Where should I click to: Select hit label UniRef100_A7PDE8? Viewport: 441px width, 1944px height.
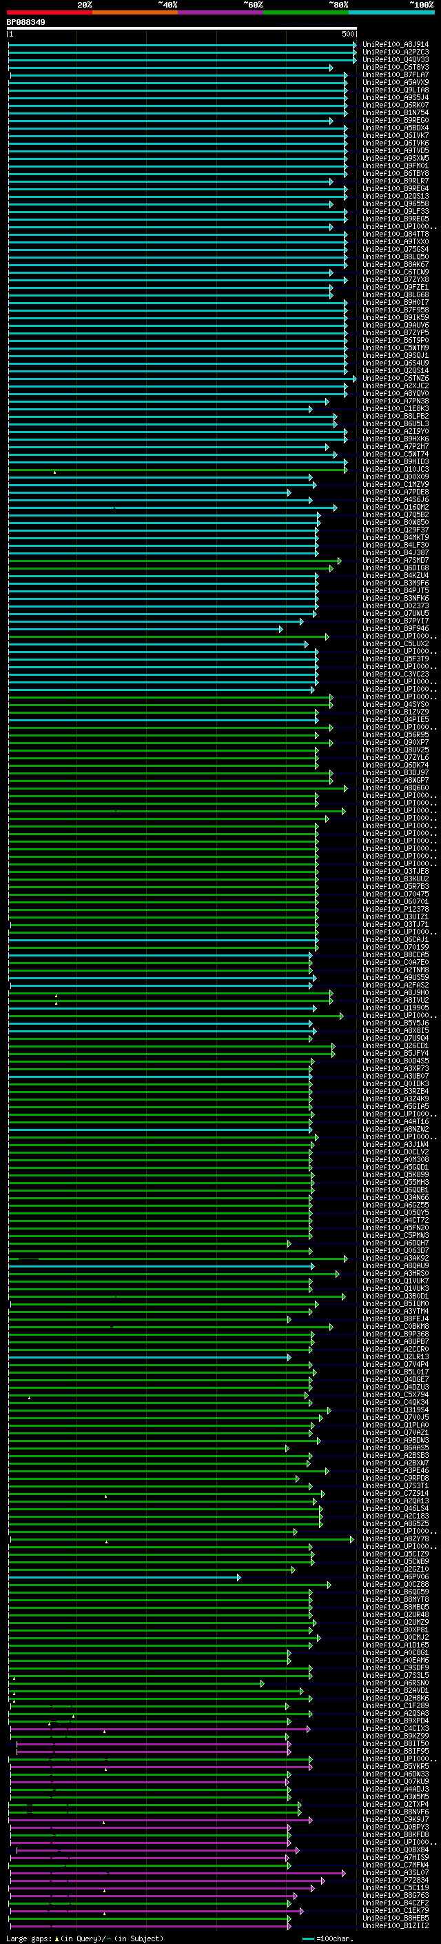[x=396, y=492]
